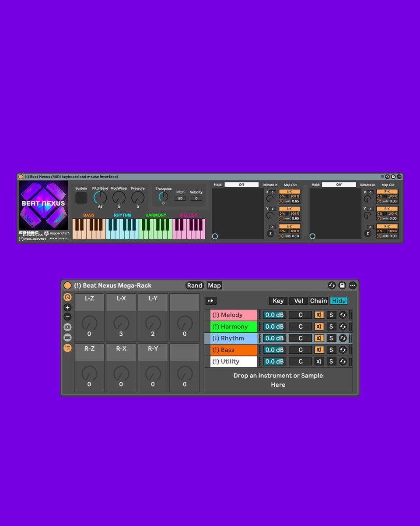Toggle the chain list view icon
420x526 pixels.
(67, 348)
